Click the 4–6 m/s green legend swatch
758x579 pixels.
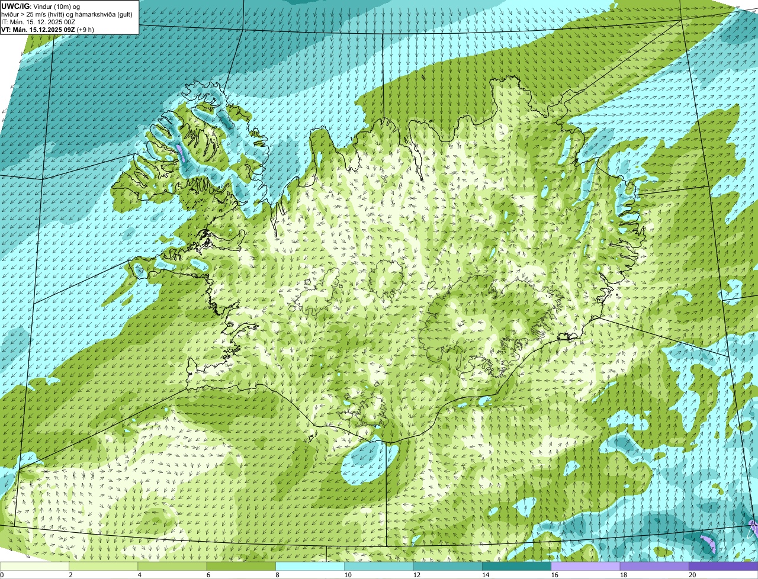(x=172, y=566)
